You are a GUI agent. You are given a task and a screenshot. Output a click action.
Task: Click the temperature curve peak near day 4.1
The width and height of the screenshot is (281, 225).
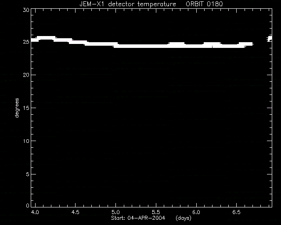(x=46, y=38)
